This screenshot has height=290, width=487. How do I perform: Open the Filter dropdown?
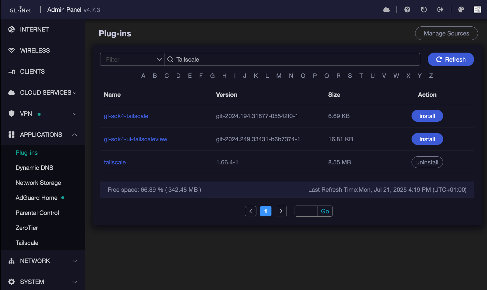point(132,60)
